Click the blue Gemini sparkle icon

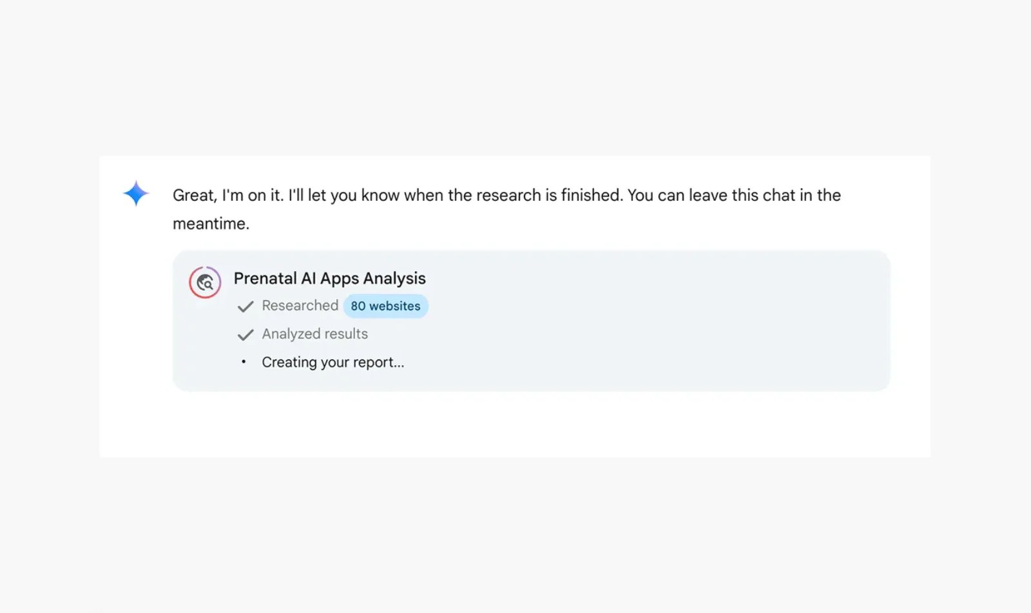click(136, 193)
